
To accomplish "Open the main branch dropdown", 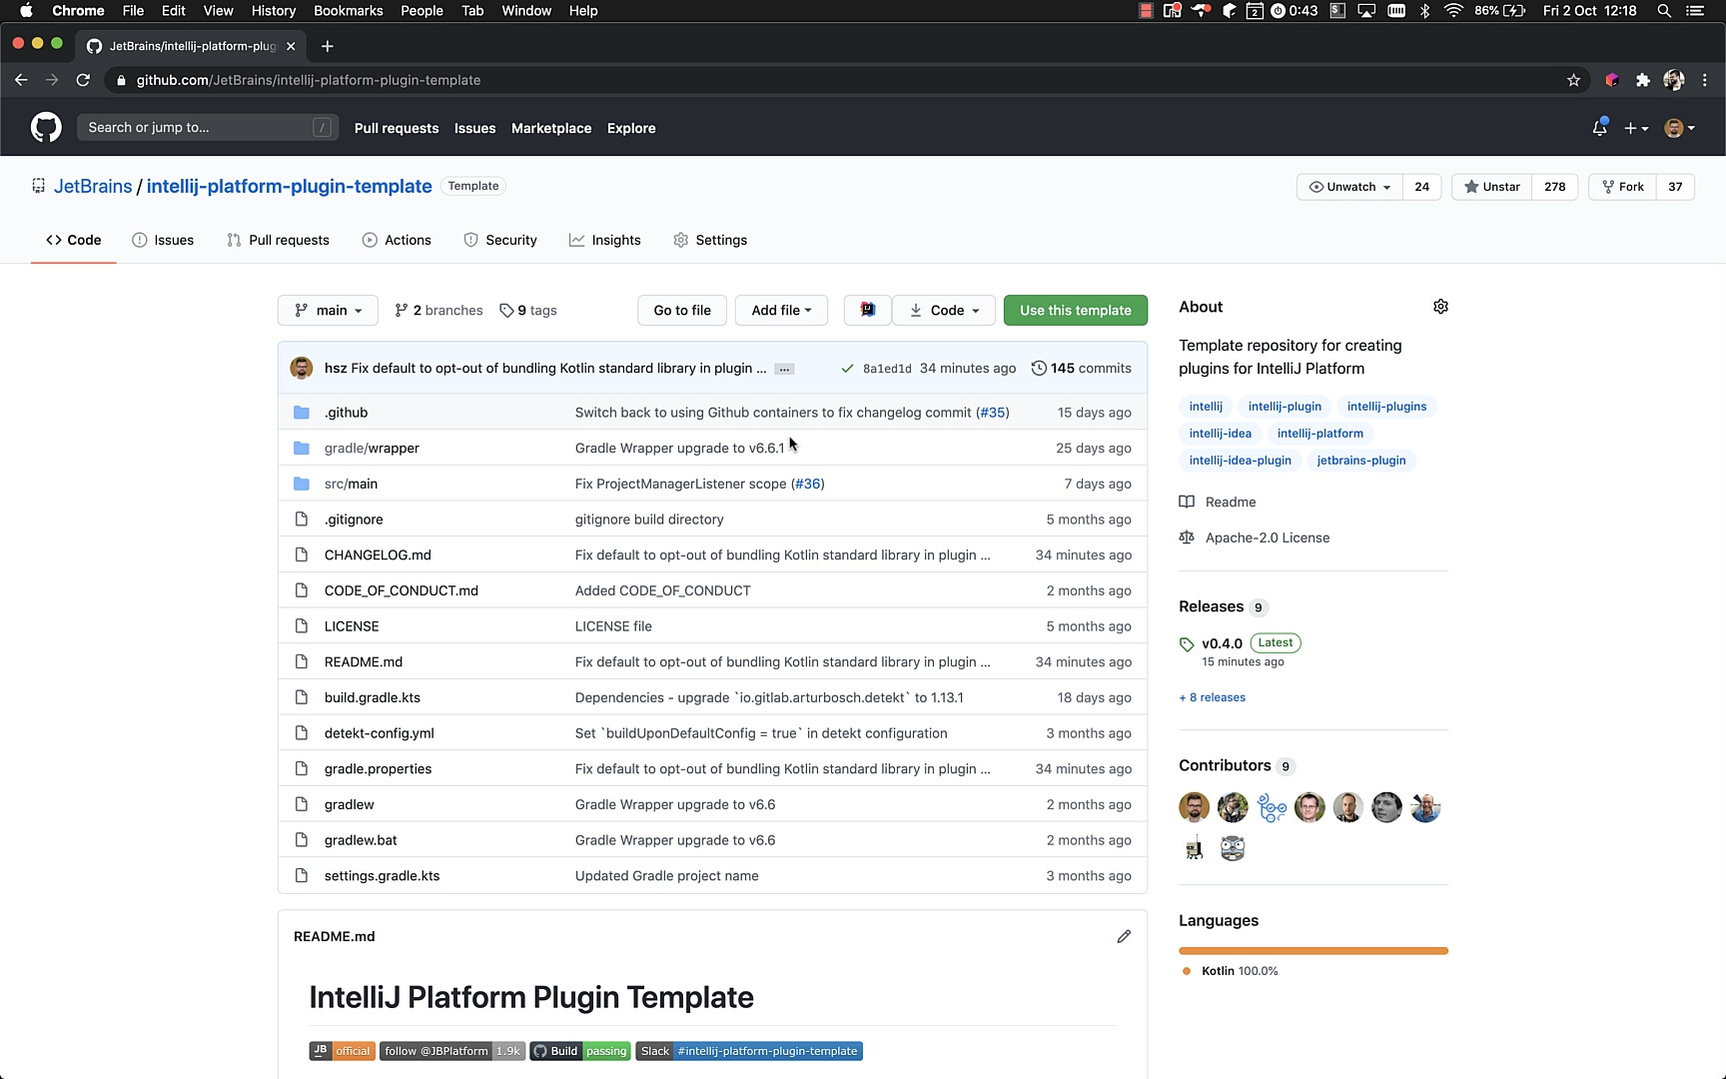I will pyautogui.click(x=328, y=311).
